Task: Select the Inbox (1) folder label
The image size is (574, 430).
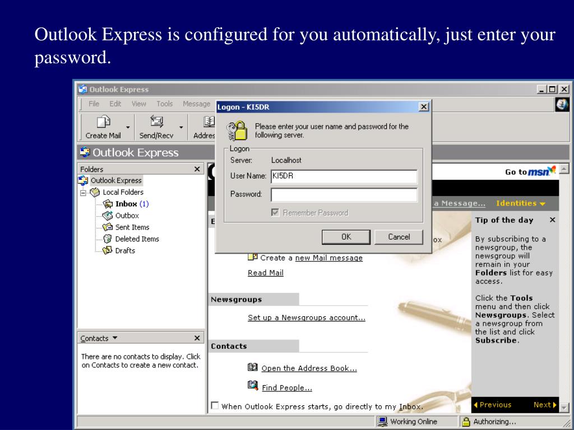Action: [x=132, y=204]
